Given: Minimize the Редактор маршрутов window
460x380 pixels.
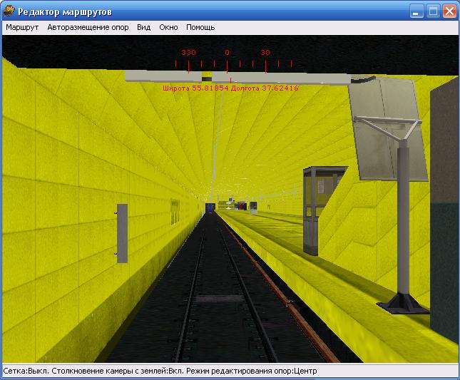Looking at the screenshot, I should pyautogui.click(x=416, y=11).
